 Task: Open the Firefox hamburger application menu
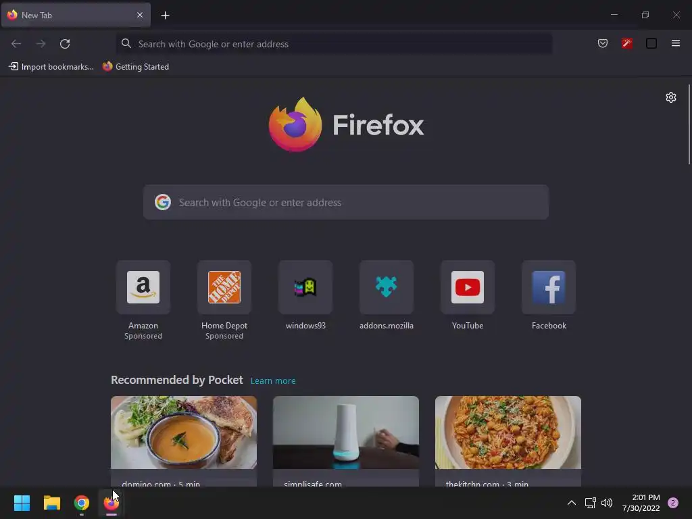tap(676, 43)
